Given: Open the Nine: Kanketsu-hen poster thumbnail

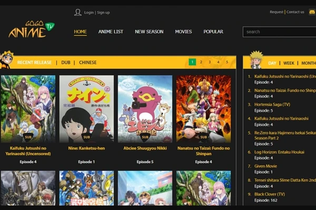Looking at the screenshot, I should click(86, 109).
